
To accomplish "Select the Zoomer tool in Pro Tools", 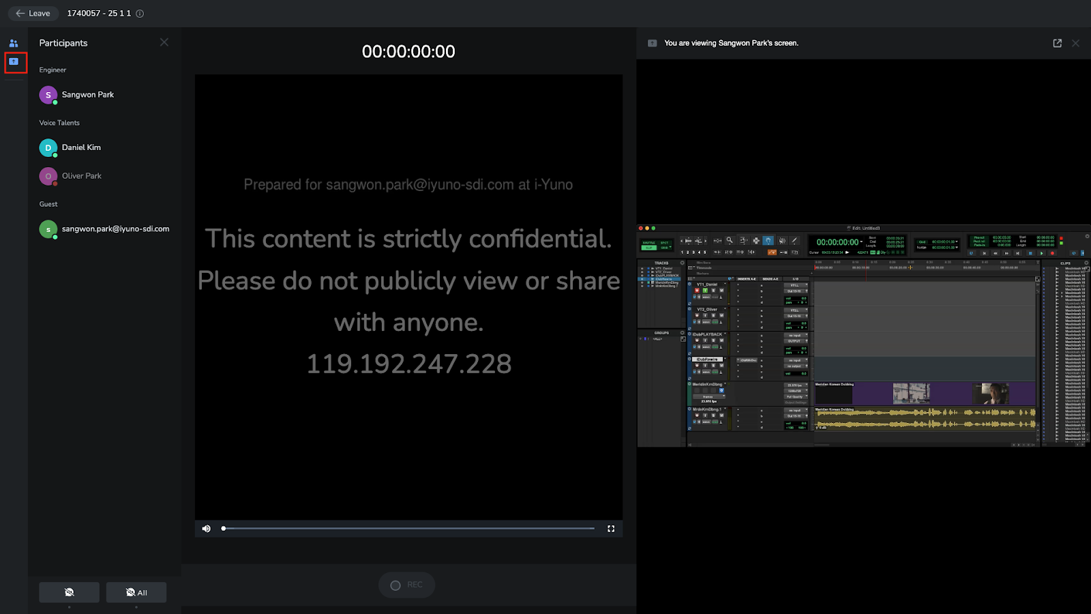I will 730,240.
